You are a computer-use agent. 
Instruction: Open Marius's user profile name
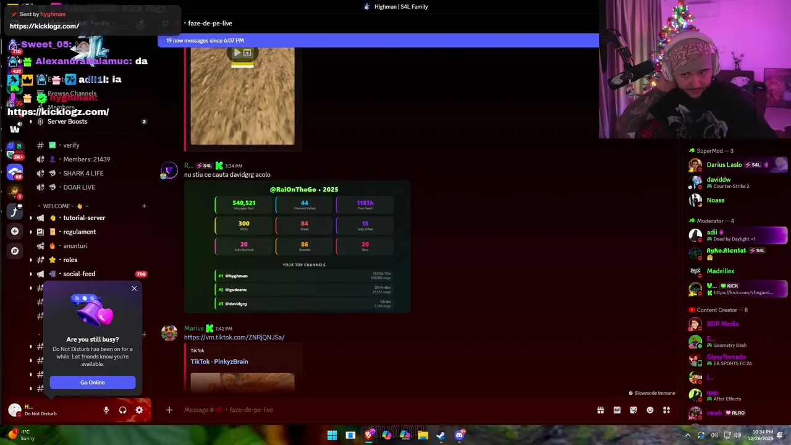pyautogui.click(x=193, y=329)
